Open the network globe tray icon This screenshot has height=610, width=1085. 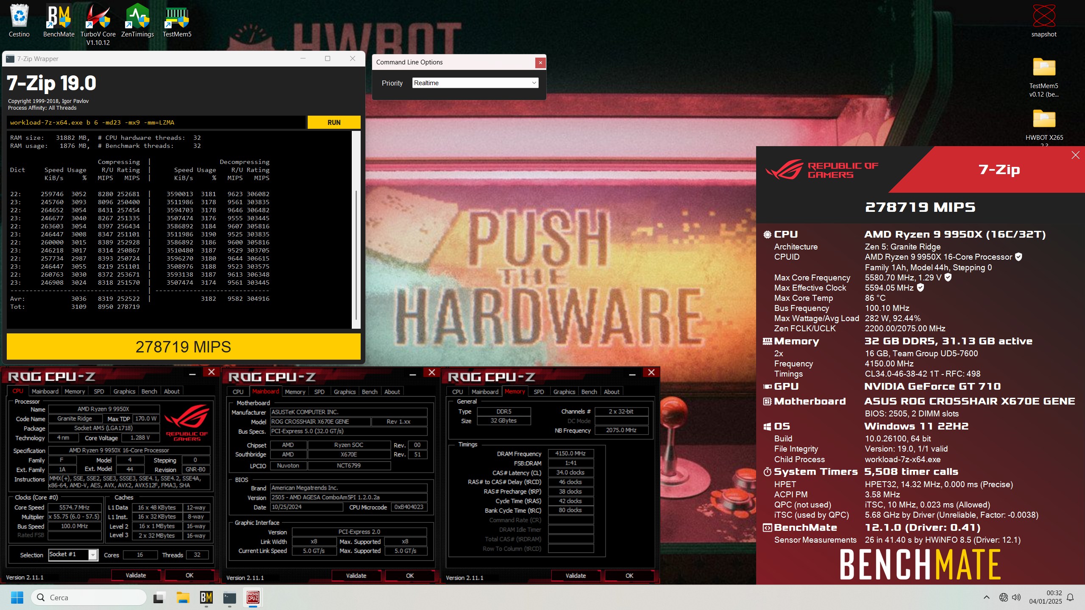[1003, 597]
